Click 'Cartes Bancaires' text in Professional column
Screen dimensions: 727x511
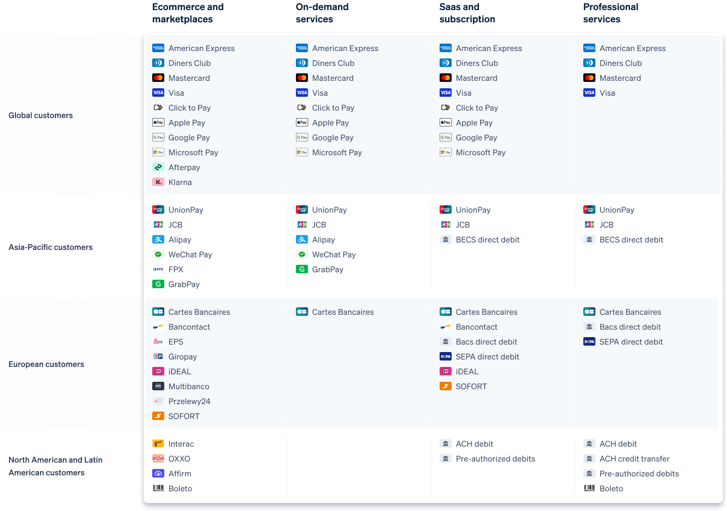[630, 312]
